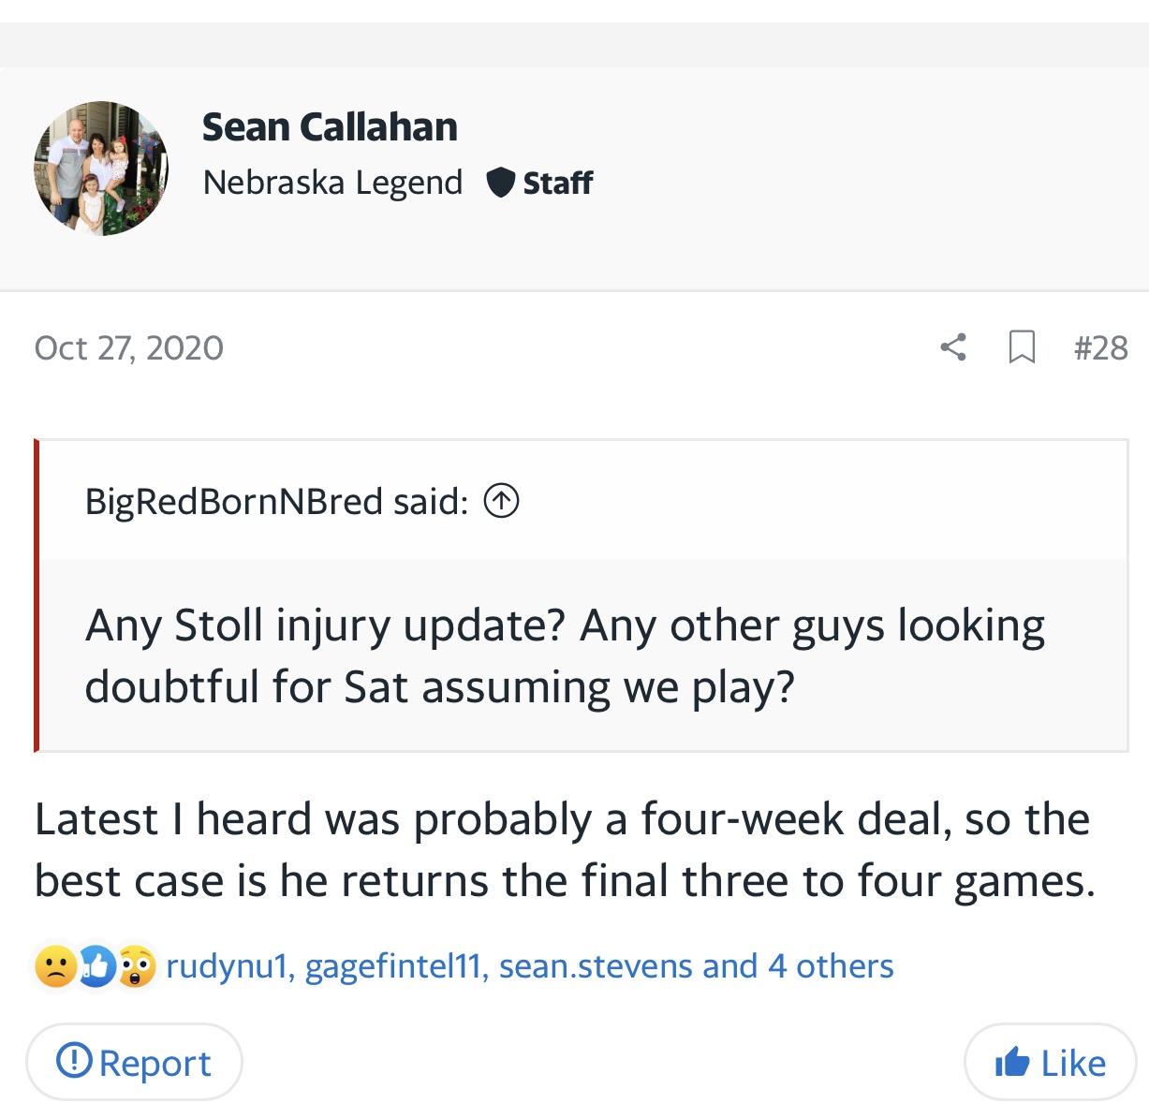Open Sean Callahan's profile name link
1149x1118 pixels.
coord(330,126)
